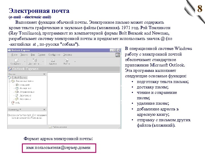Open the Входящие inbox folder icon
Screen dimensions: 205x154
coord(17,85)
